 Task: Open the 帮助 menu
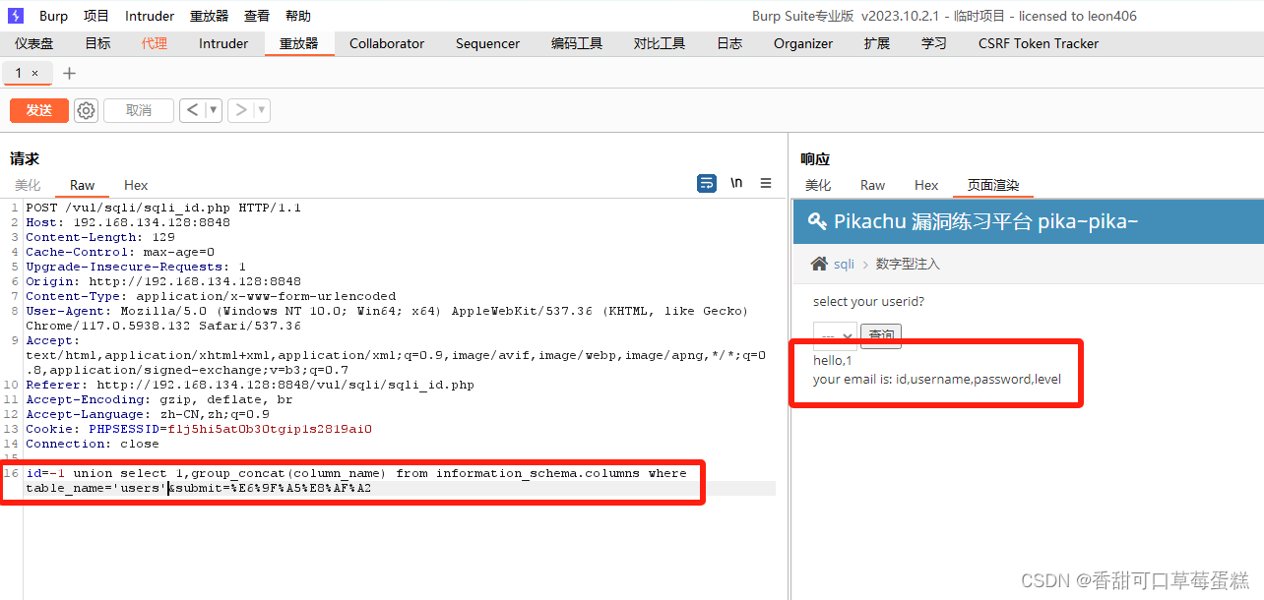[298, 16]
